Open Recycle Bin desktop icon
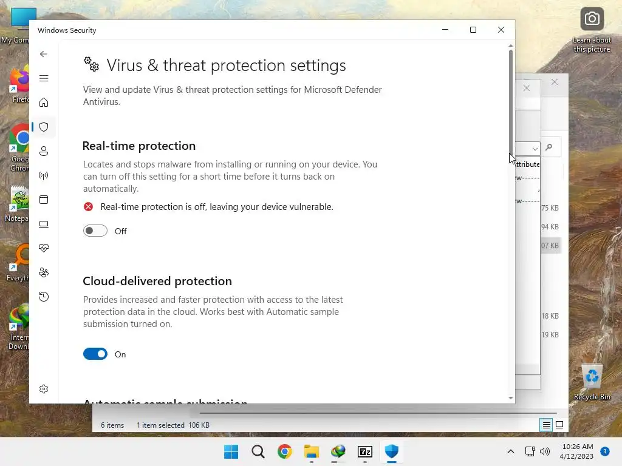 592,382
